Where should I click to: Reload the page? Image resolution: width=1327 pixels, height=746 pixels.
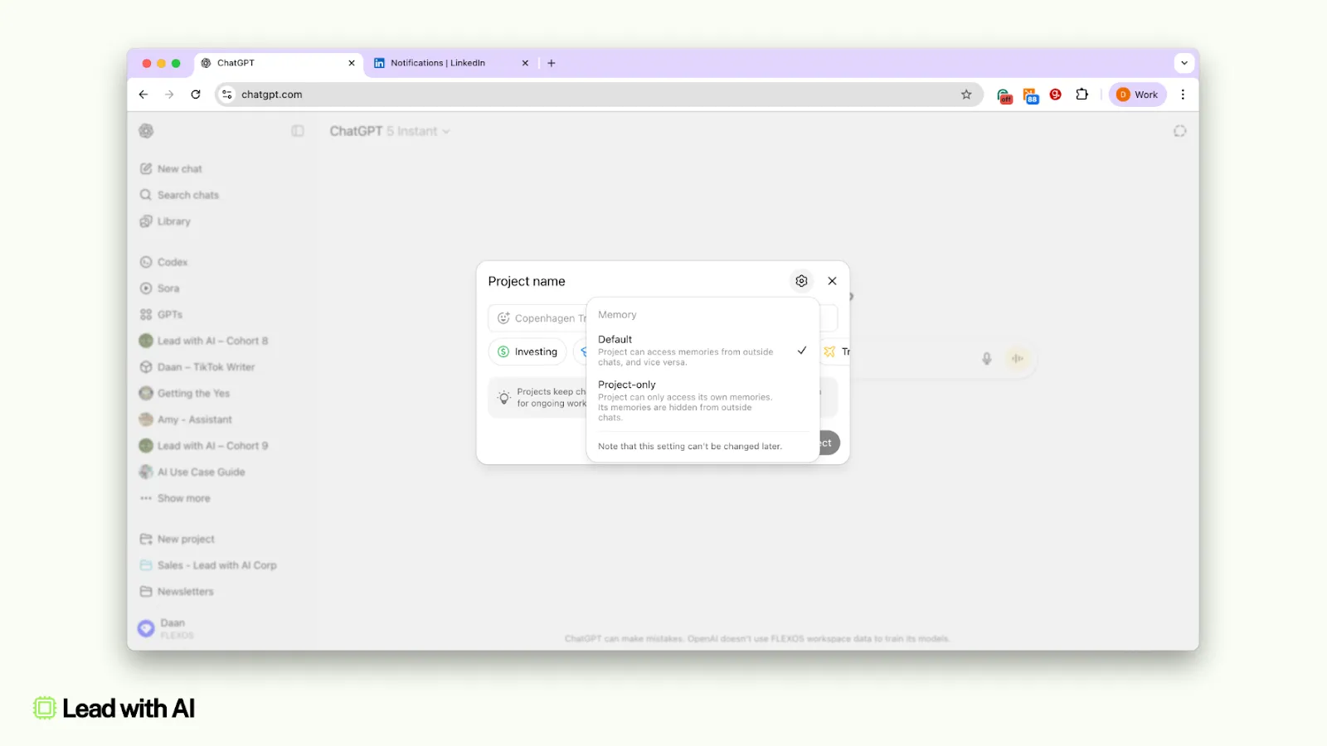coord(196,94)
